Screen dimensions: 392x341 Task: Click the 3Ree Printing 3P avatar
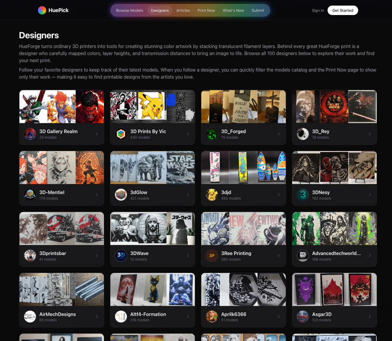[212, 256]
